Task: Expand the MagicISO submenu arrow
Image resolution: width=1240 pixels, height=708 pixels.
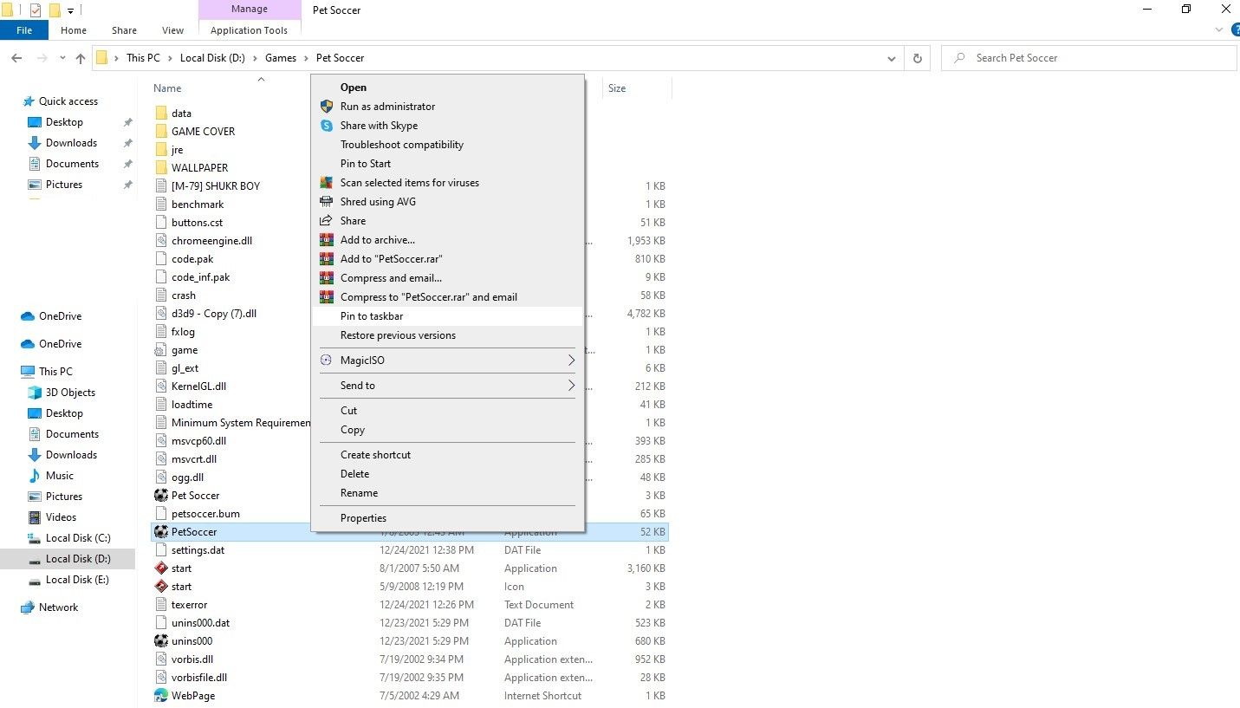Action: pyautogui.click(x=571, y=360)
